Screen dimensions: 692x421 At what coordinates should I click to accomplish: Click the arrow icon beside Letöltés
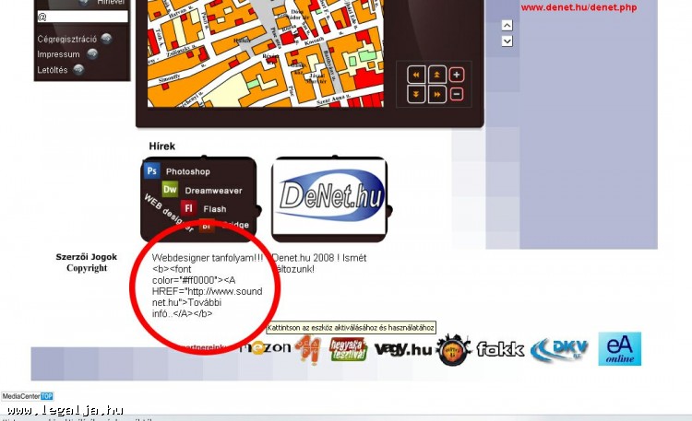click(x=78, y=70)
